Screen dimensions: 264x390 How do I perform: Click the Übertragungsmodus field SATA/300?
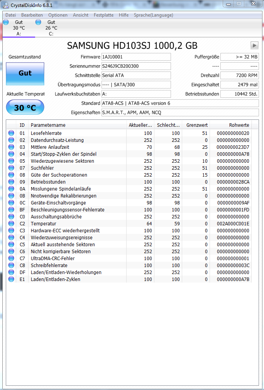point(136,85)
